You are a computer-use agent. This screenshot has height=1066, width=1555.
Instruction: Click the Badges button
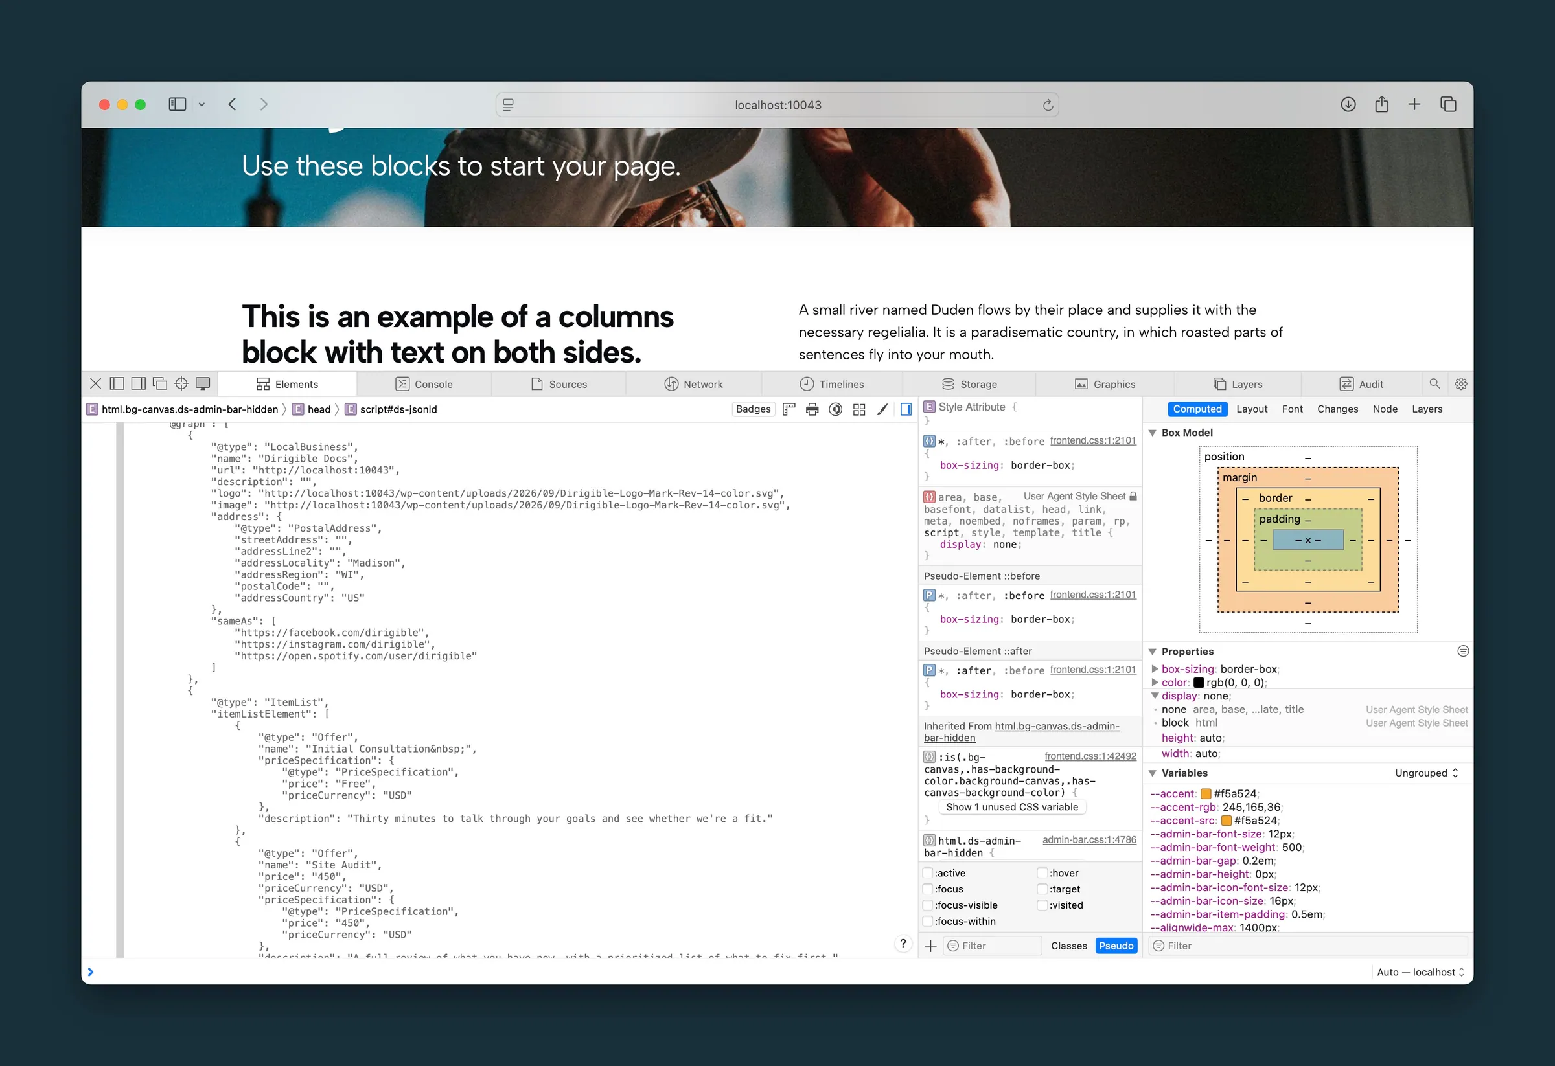(x=754, y=409)
